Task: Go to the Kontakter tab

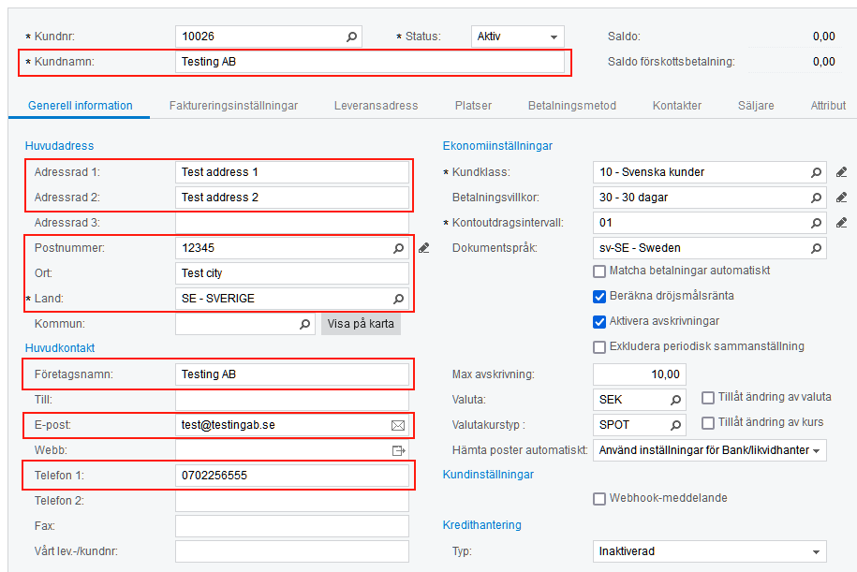Action: click(676, 106)
